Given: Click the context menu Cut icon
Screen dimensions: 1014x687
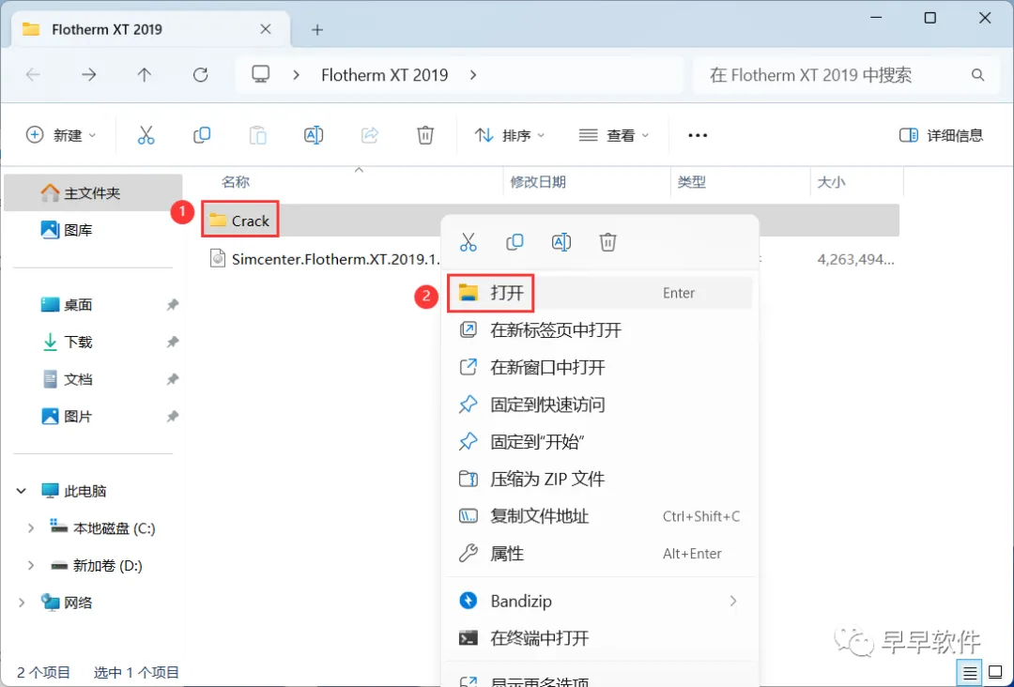Looking at the screenshot, I should pyautogui.click(x=469, y=242).
